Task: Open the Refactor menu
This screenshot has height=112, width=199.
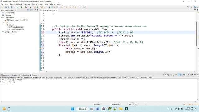Action: 19,4
